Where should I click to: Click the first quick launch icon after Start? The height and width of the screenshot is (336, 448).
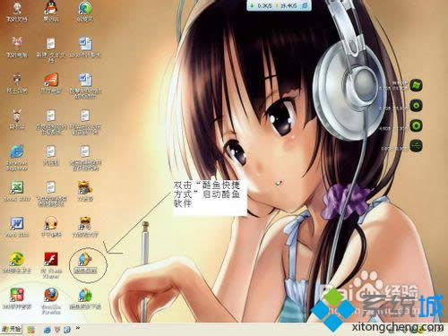[x=31, y=330]
